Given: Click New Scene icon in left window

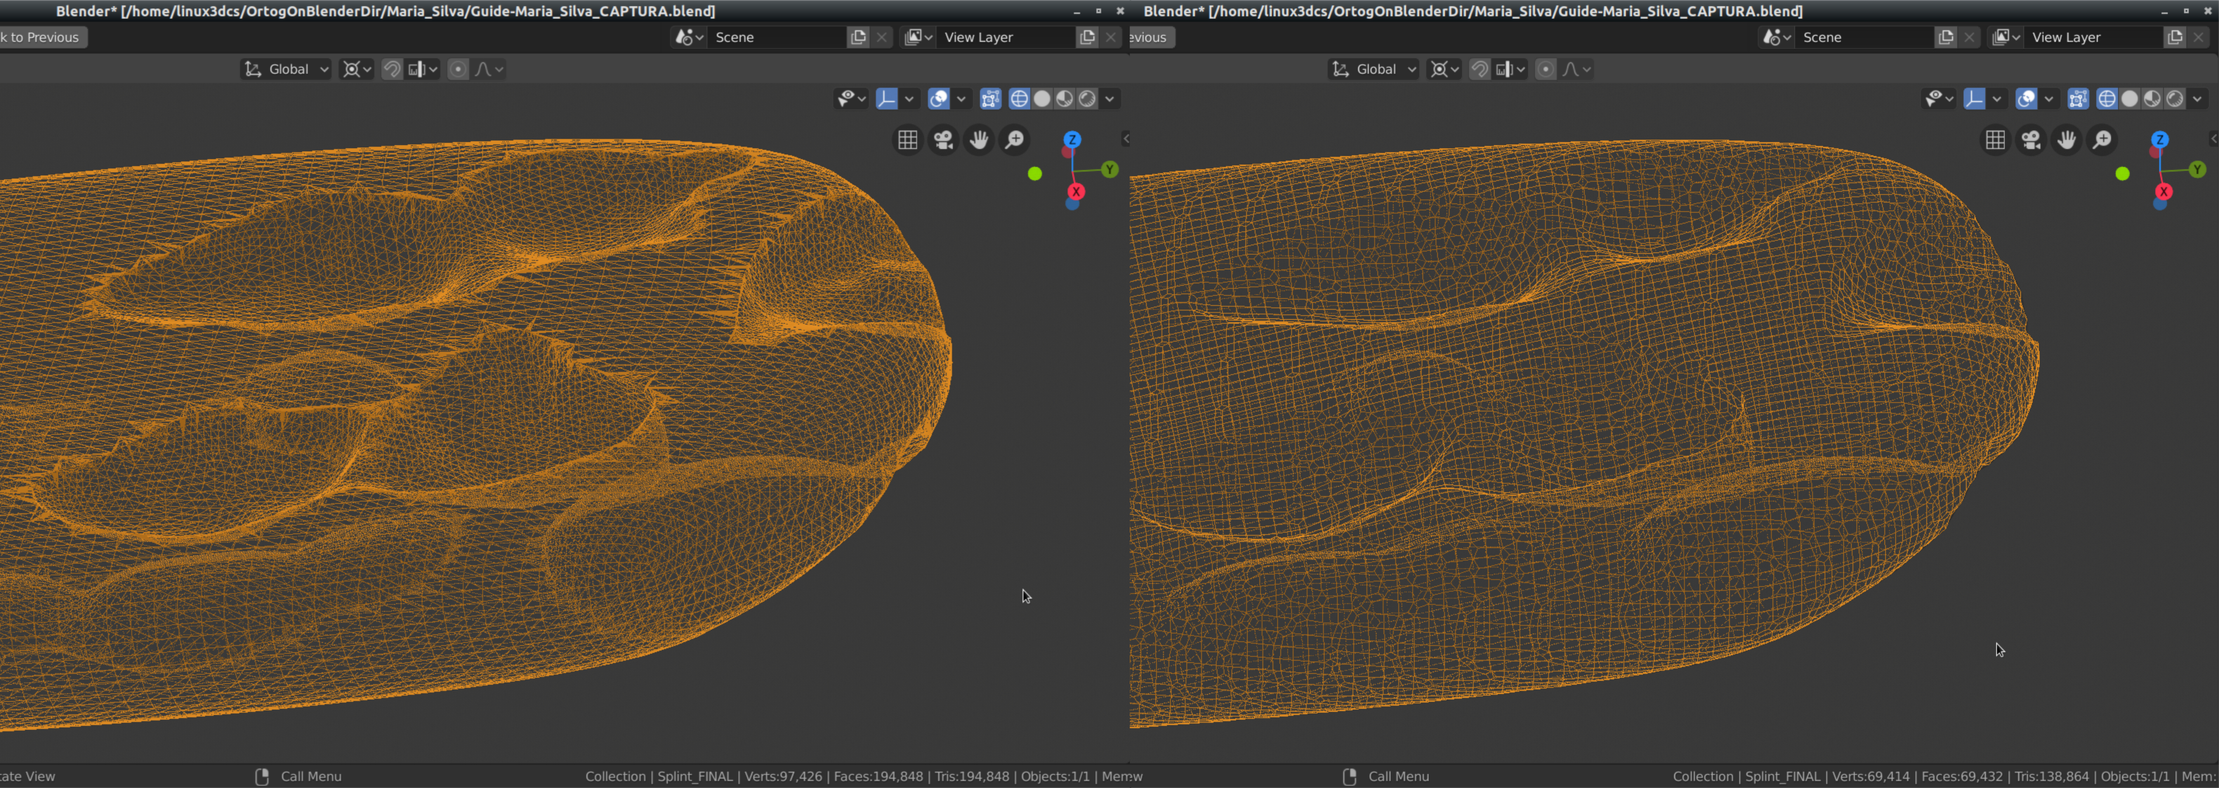Looking at the screenshot, I should (x=858, y=37).
